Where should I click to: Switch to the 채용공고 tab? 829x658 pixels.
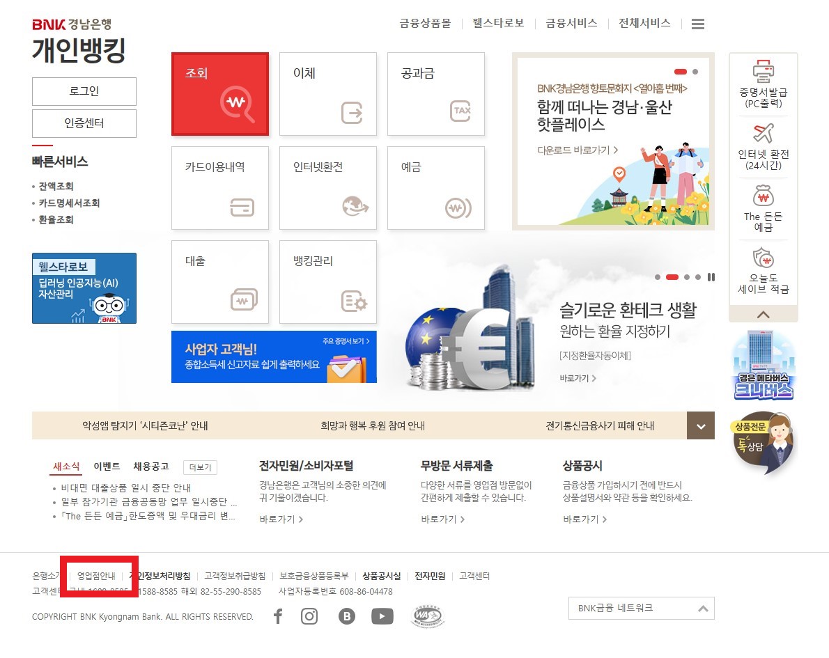coord(151,466)
